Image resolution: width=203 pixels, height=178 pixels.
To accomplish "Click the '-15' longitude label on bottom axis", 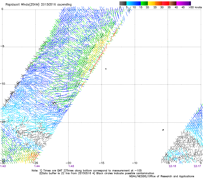I will point(101,163).
